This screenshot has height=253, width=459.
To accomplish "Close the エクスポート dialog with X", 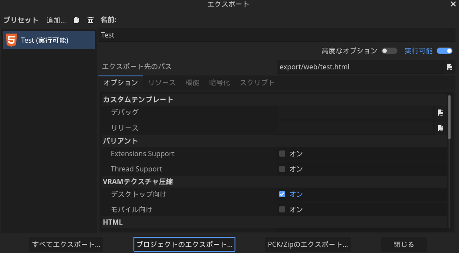I will (x=453, y=4).
